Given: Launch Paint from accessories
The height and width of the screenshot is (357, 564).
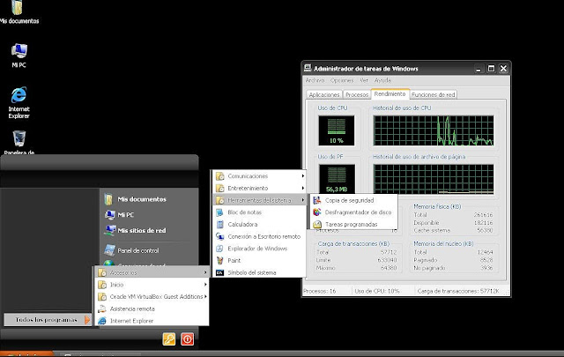Looking at the screenshot, I should point(259,261).
